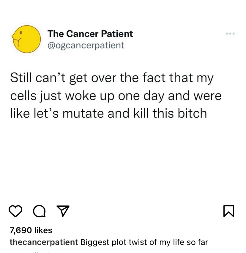
Task: Like the post with the heart icon
Action: pos(16,211)
